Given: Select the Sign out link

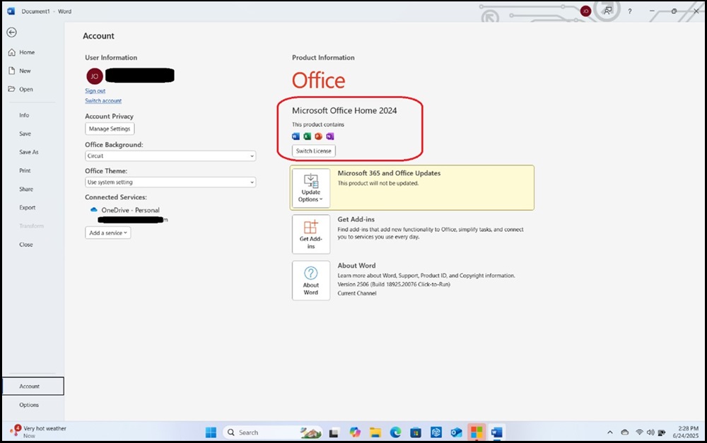Looking at the screenshot, I should [x=95, y=90].
